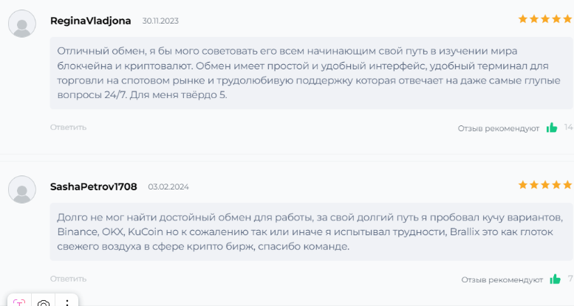Reply to ReginaVladjona's review via Ответить

[x=68, y=128]
